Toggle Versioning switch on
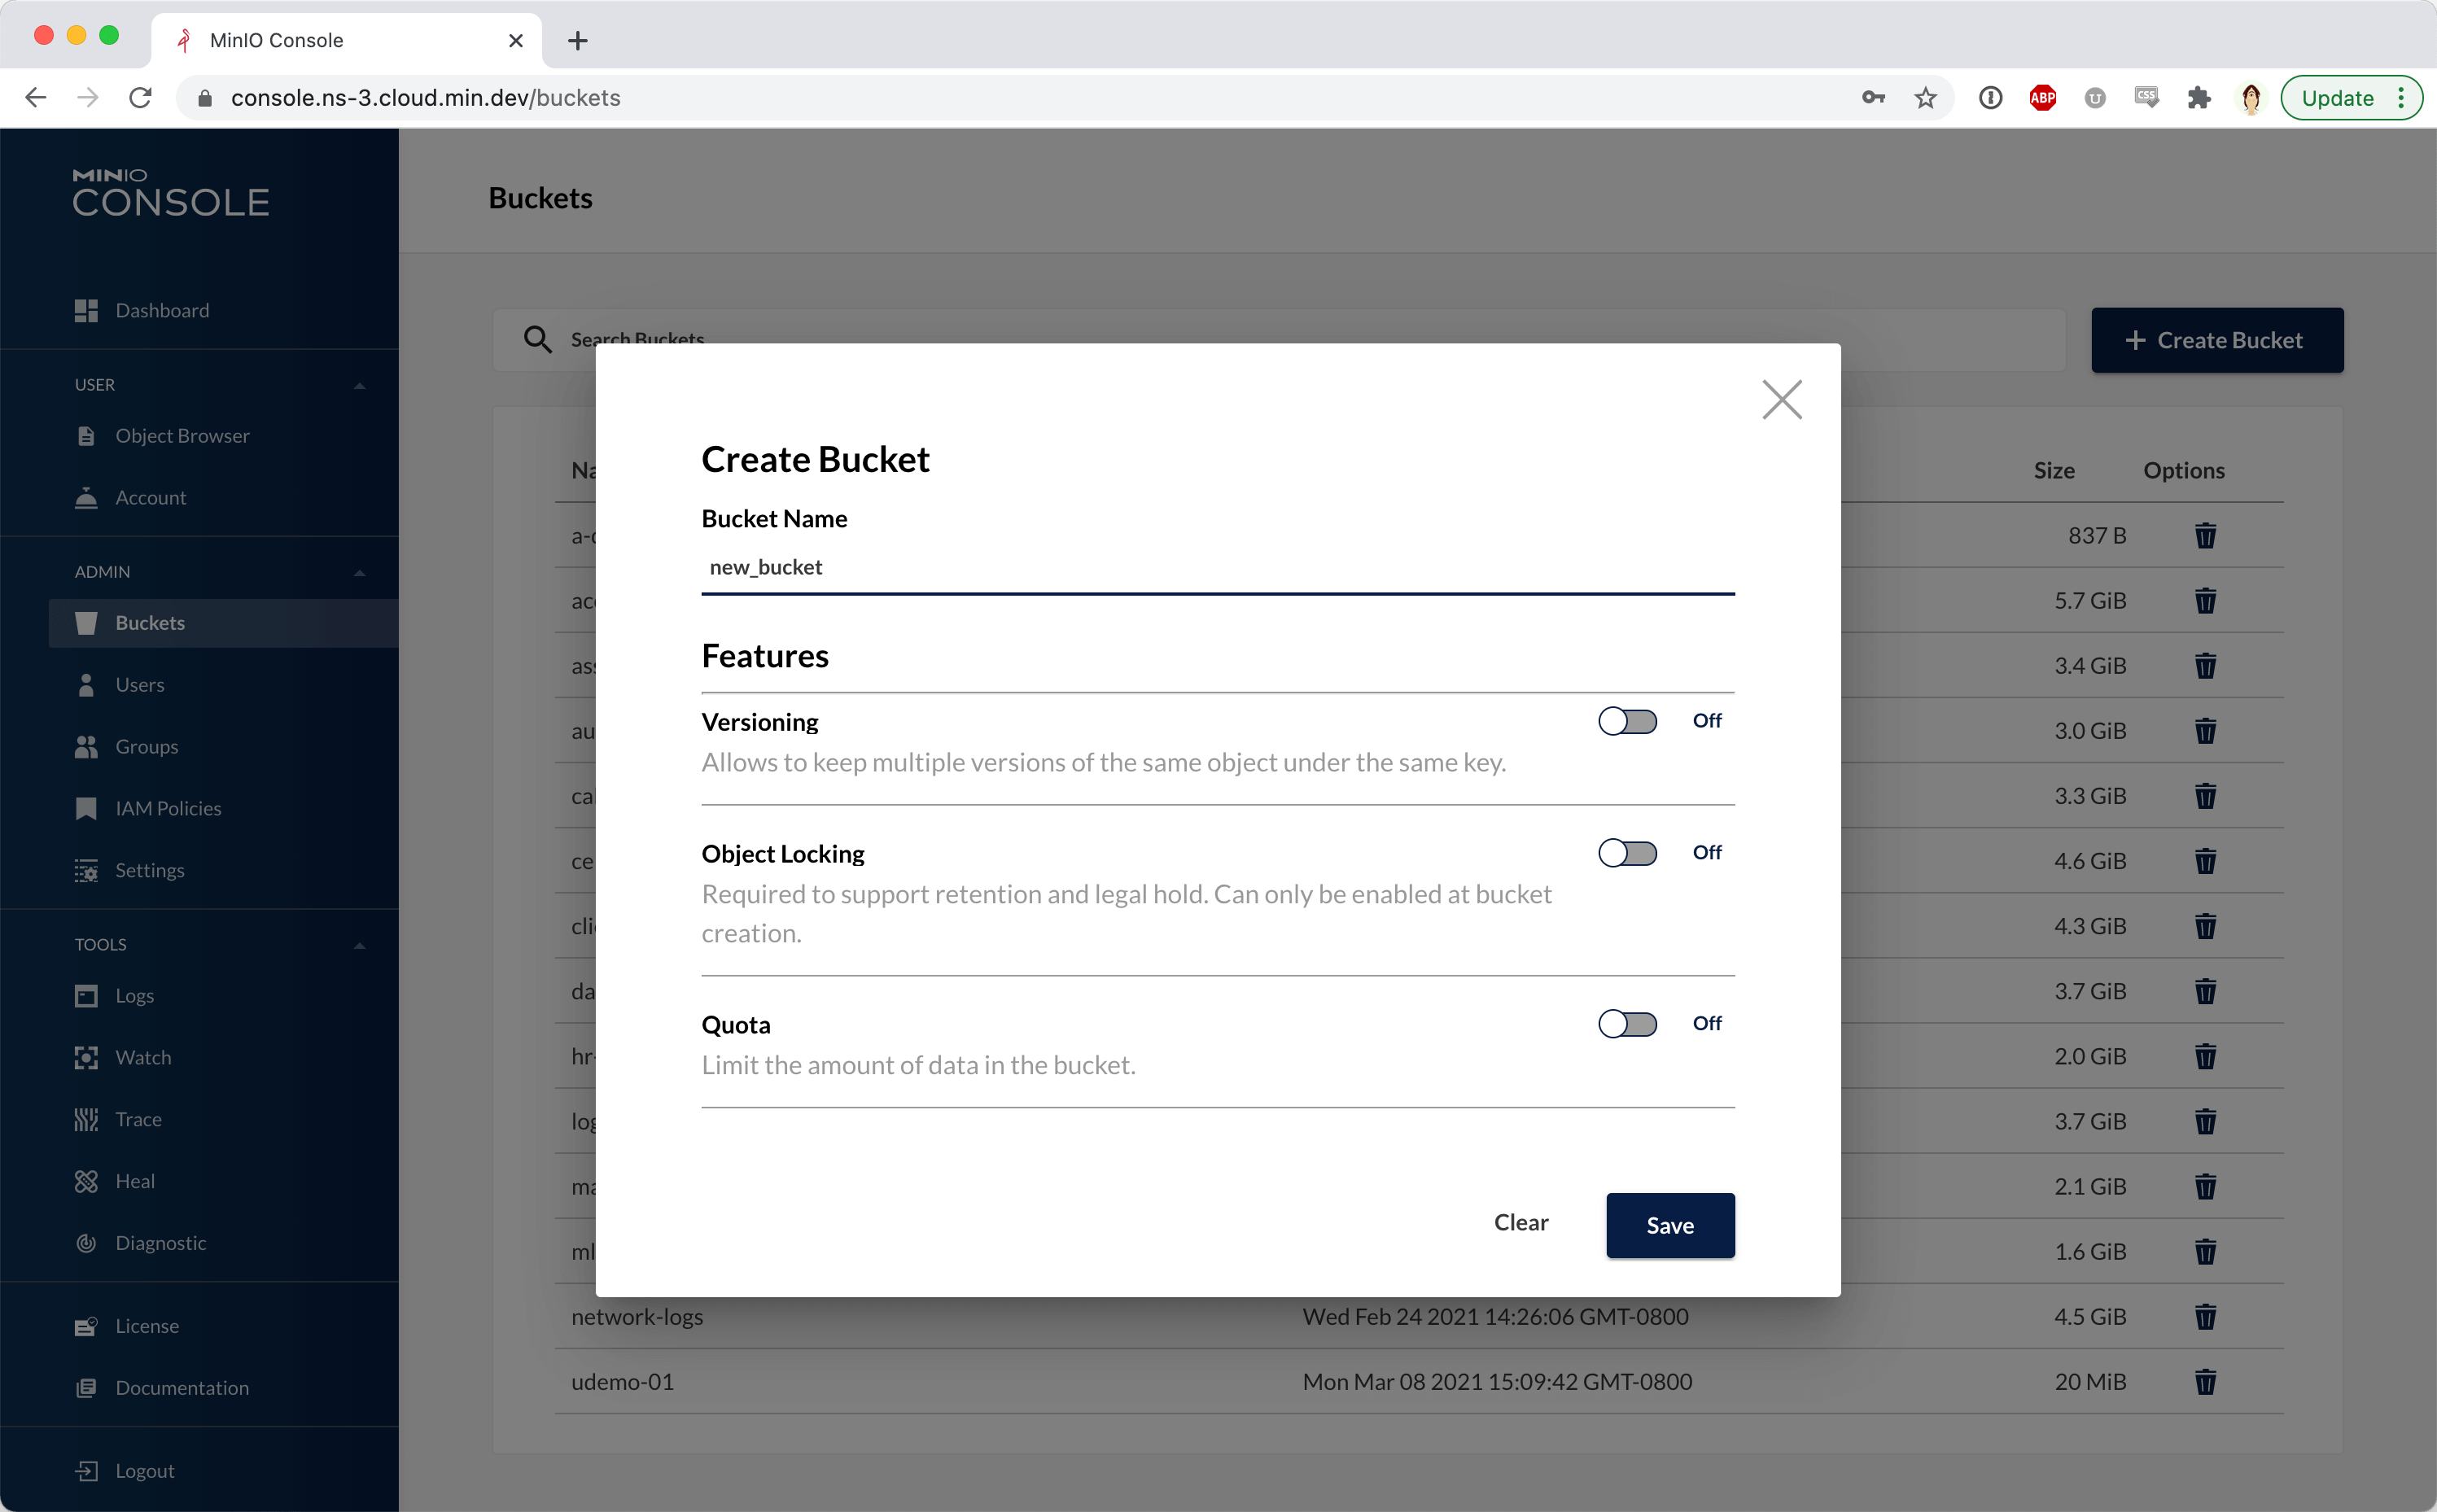Viewport: 2437px width, 1512px height. tap(1627, 721)
